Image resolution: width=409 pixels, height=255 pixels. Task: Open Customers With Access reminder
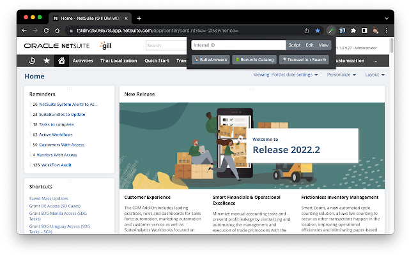[x=62, y=145]
